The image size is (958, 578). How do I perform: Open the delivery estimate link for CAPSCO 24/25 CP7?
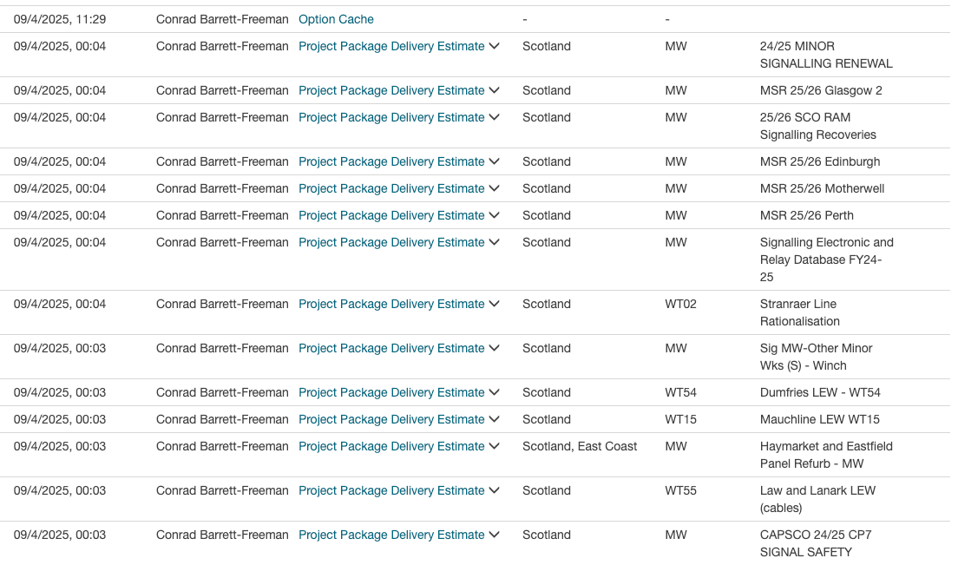[x=391, y=535]
